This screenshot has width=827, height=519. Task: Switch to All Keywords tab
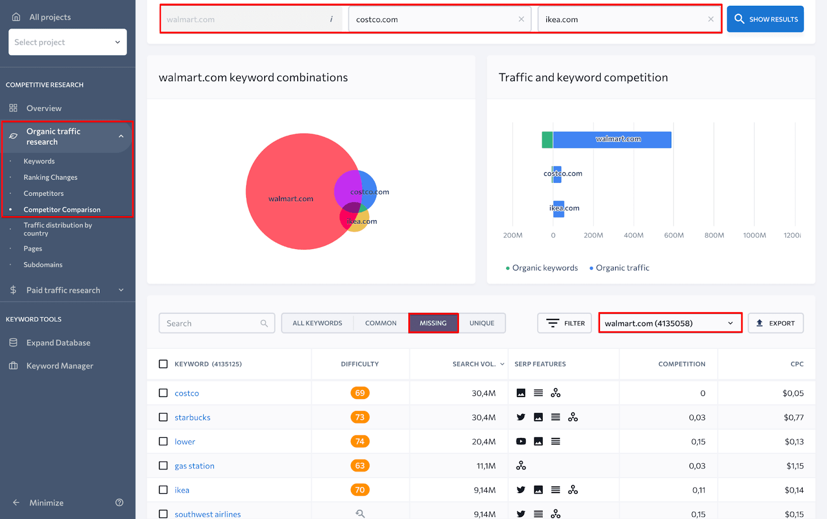(317, 323)
